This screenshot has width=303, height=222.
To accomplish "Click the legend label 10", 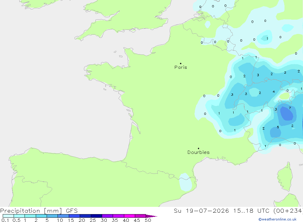I will pyautogui.click(x=60, y=220).
